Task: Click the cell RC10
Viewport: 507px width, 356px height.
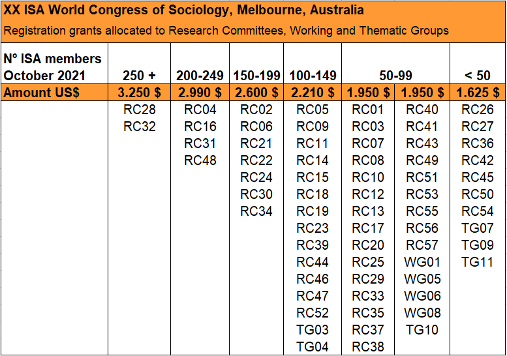Action: pyautogui.click(x=368, y=177)
